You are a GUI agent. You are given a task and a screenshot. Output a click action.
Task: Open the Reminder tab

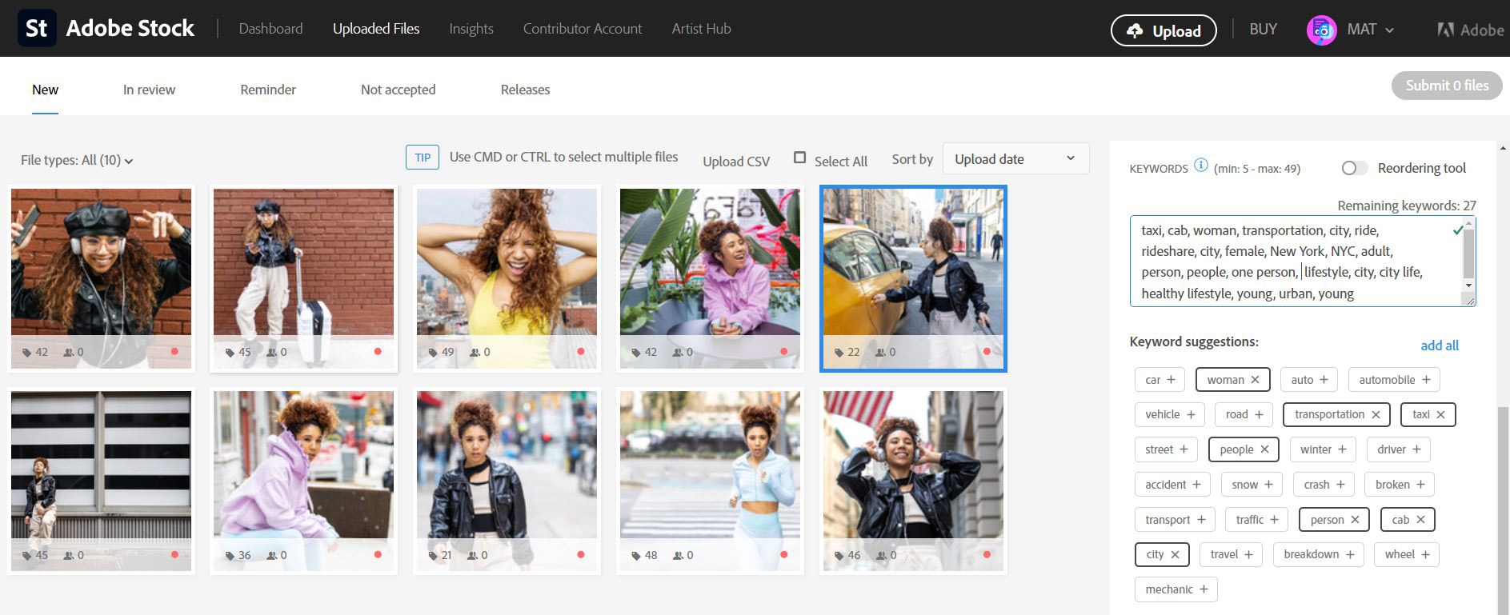click(268, 90)
